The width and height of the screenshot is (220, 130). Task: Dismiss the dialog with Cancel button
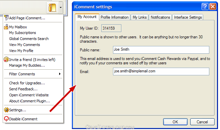(x=202, y=122)
